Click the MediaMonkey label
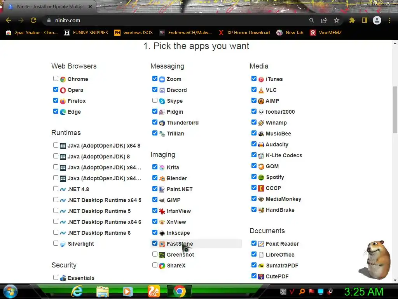The width and height of the screenshot is (398, 299). pyautogui.click(x=283, y=199)
